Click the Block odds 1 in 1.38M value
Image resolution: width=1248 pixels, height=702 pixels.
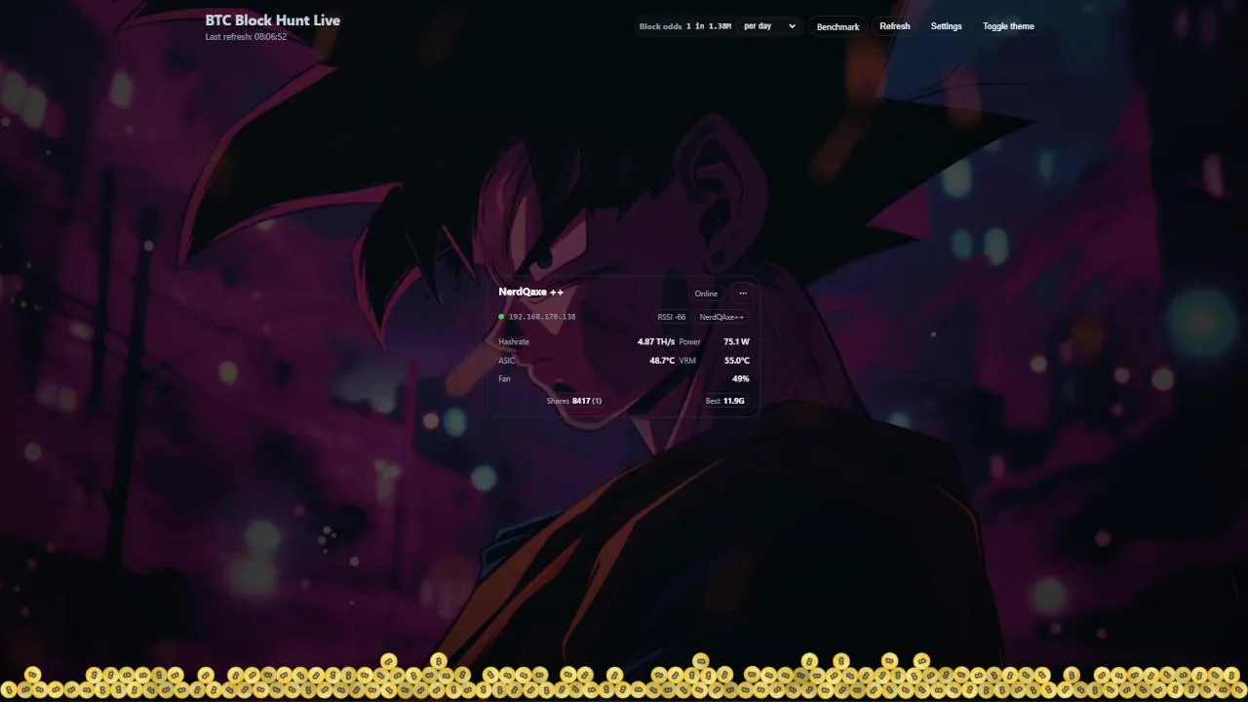pos(709,26)
